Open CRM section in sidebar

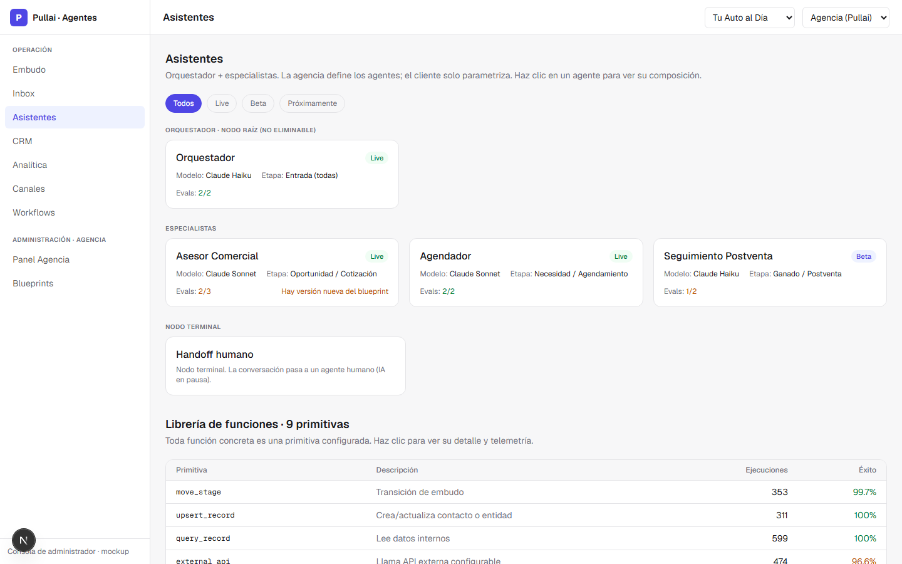pos(75,141)
